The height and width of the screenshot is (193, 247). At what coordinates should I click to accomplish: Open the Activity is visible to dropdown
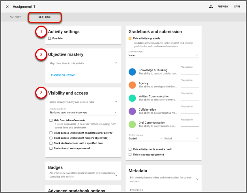point(83,113)
